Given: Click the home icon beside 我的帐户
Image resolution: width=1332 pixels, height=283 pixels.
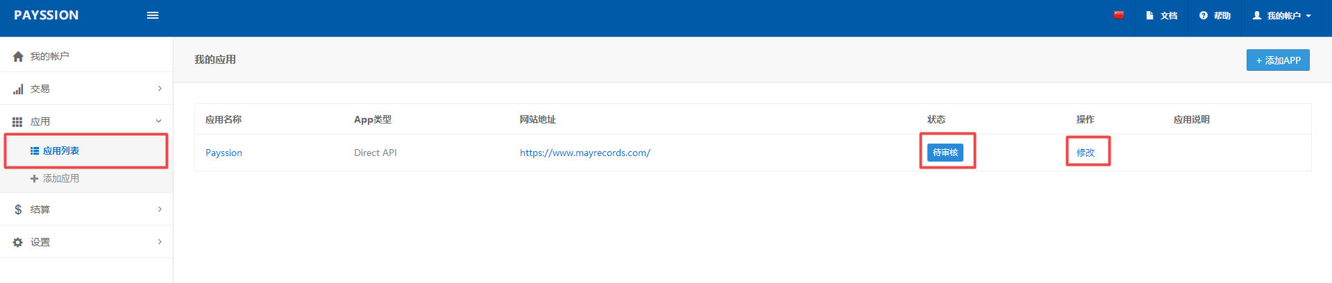Looking at the screenshot, I should click(18, 56).
